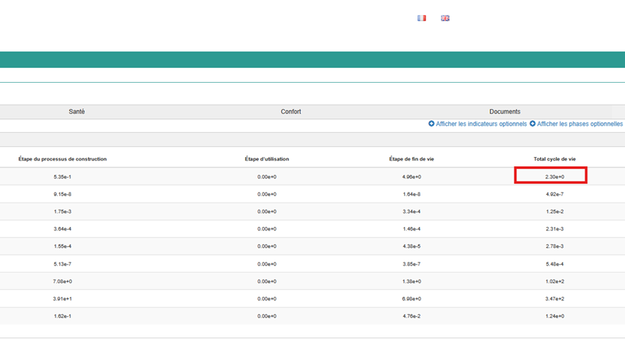The height and width of the screenshot is (356, 625).
Task: Show optional phases via 'Afficher les phases optionnelles'
Action: pyautogui.click(x=579, y=124)
